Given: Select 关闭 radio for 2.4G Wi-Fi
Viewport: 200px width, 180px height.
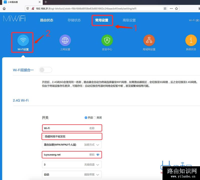Looking at the screenshot, I should [x=95, y=118].
